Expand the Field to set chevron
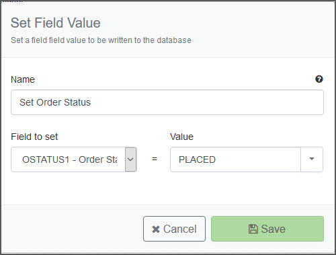Viewport: 336px width, 255px height. pos(130,159)
